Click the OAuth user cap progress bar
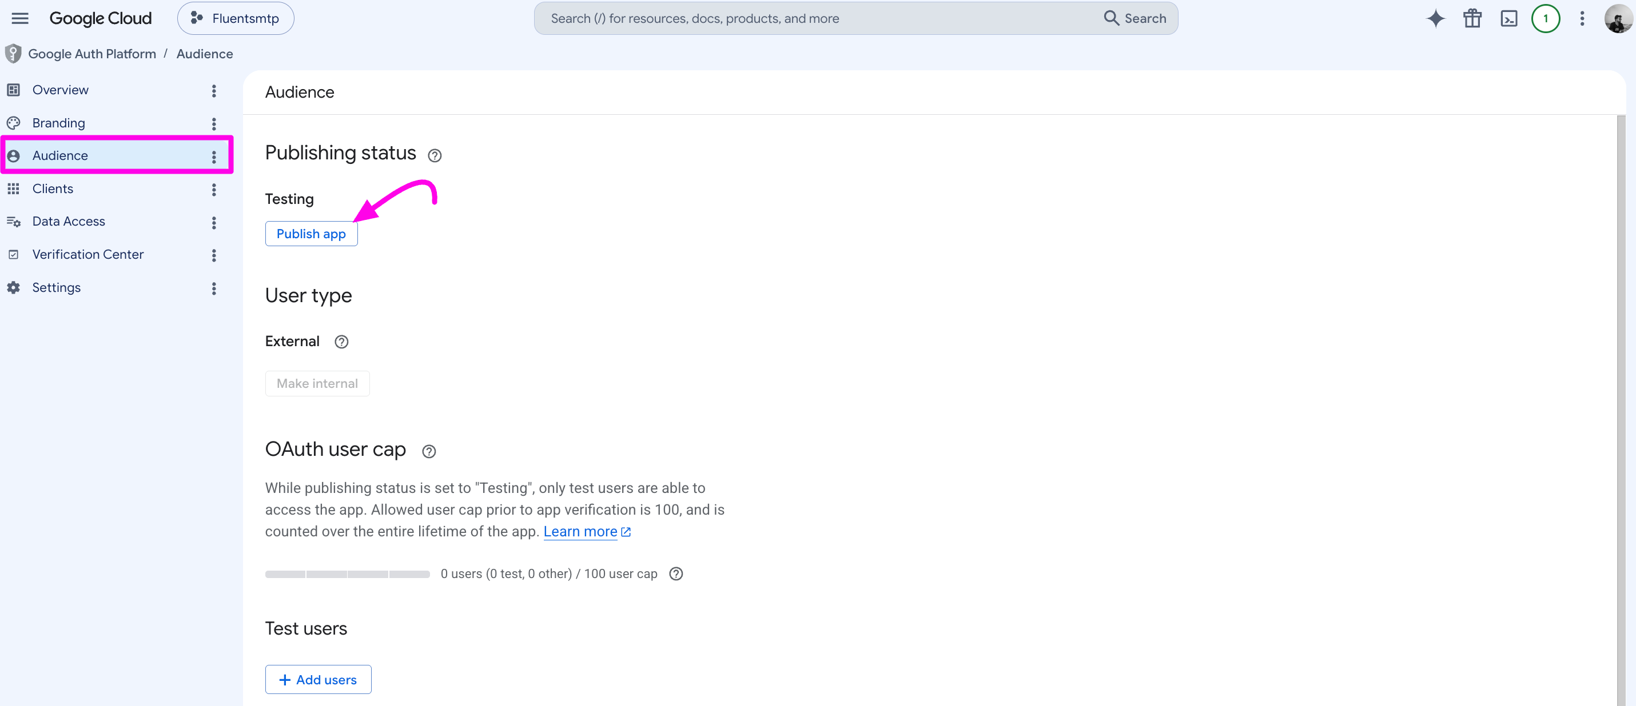Viewport: 1636px width, 706px height. 348,574
